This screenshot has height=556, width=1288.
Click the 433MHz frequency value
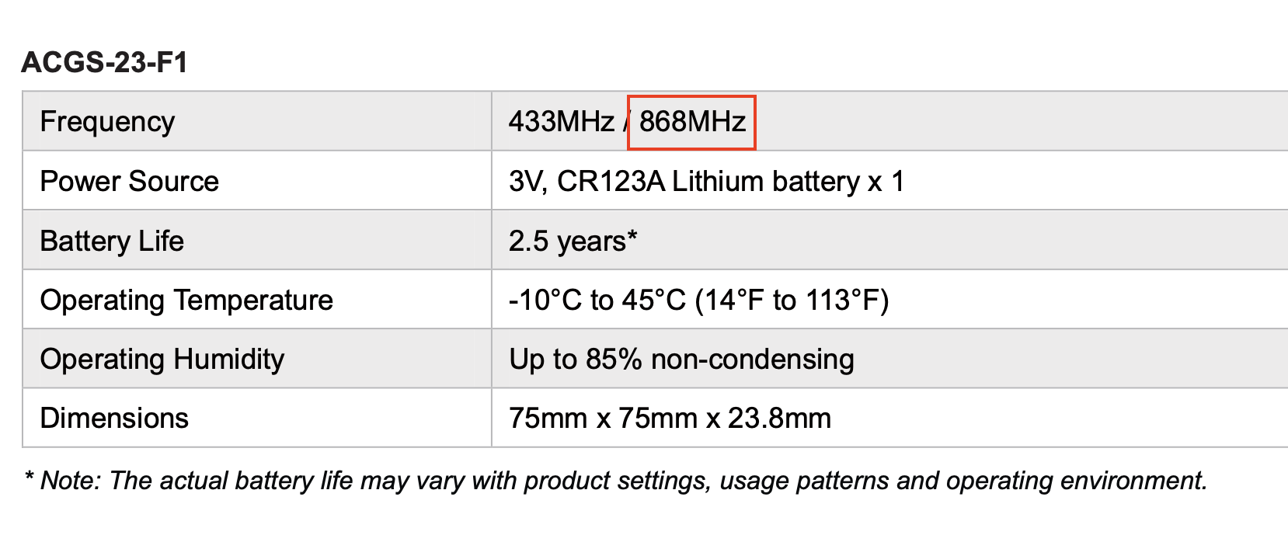pos(561,122)
